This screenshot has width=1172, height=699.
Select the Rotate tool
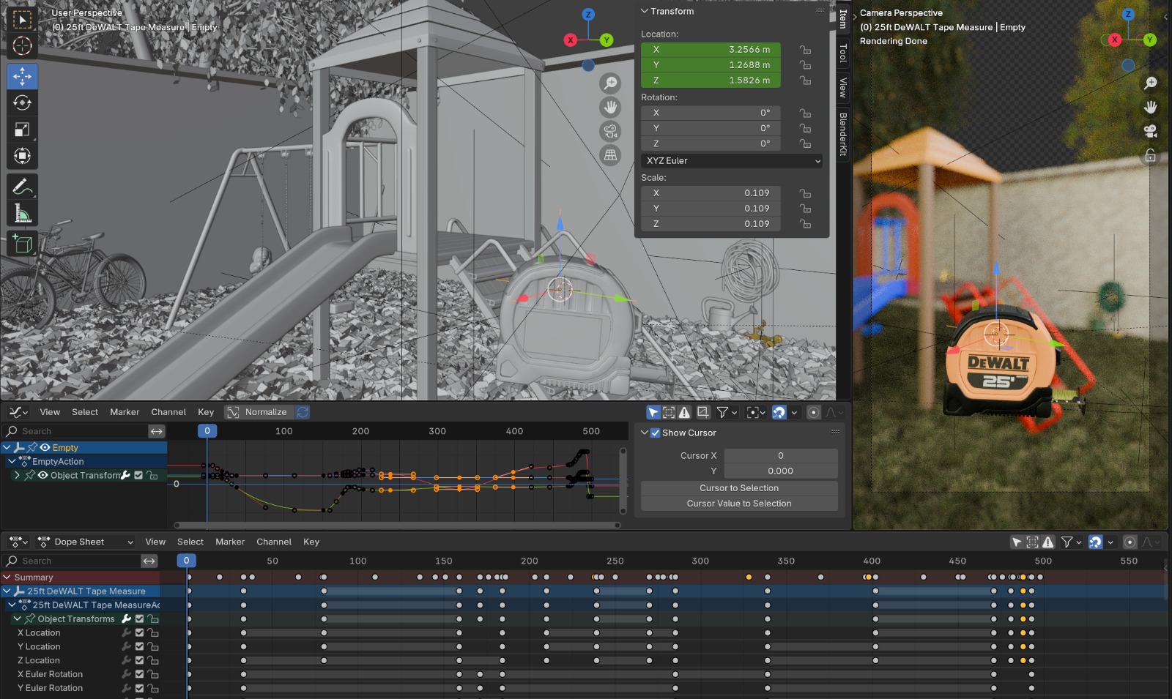click(23, 102)
